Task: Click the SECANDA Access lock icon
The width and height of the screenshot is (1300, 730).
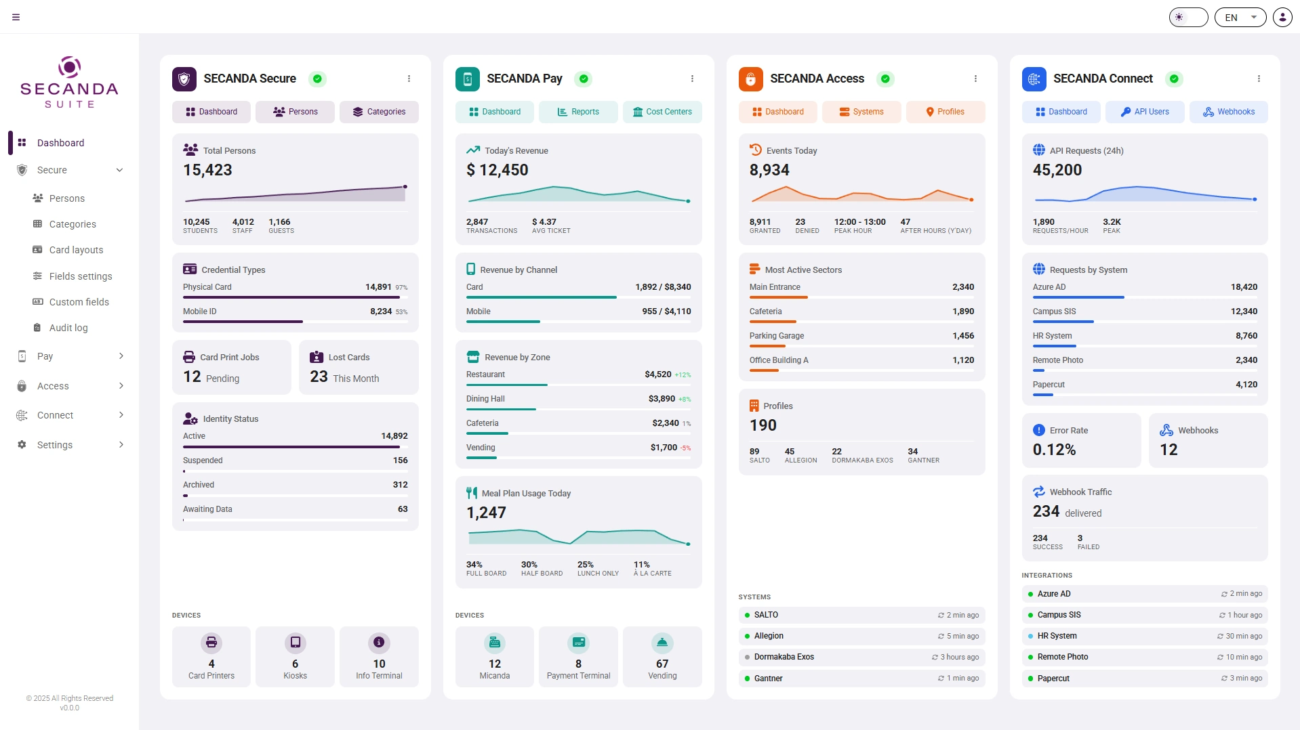Action: click(750, 79)
